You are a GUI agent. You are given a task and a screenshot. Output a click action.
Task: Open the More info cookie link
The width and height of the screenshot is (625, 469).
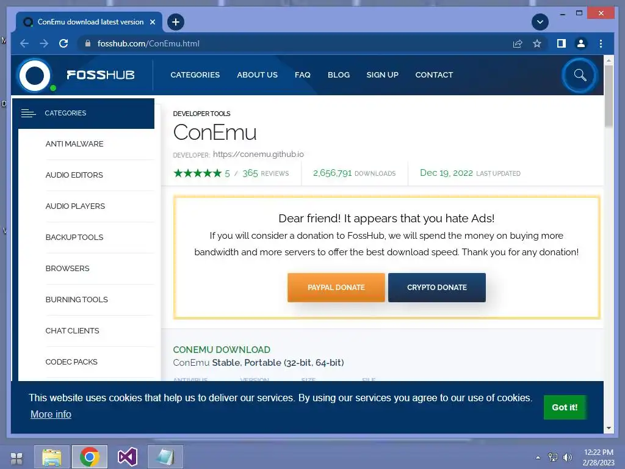(51, 415)
